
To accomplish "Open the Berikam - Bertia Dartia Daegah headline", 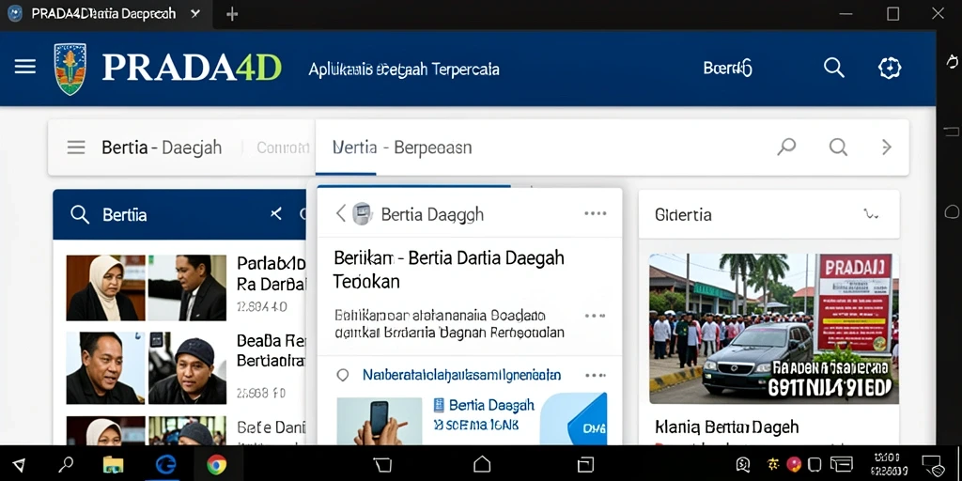I will point(449,270).
